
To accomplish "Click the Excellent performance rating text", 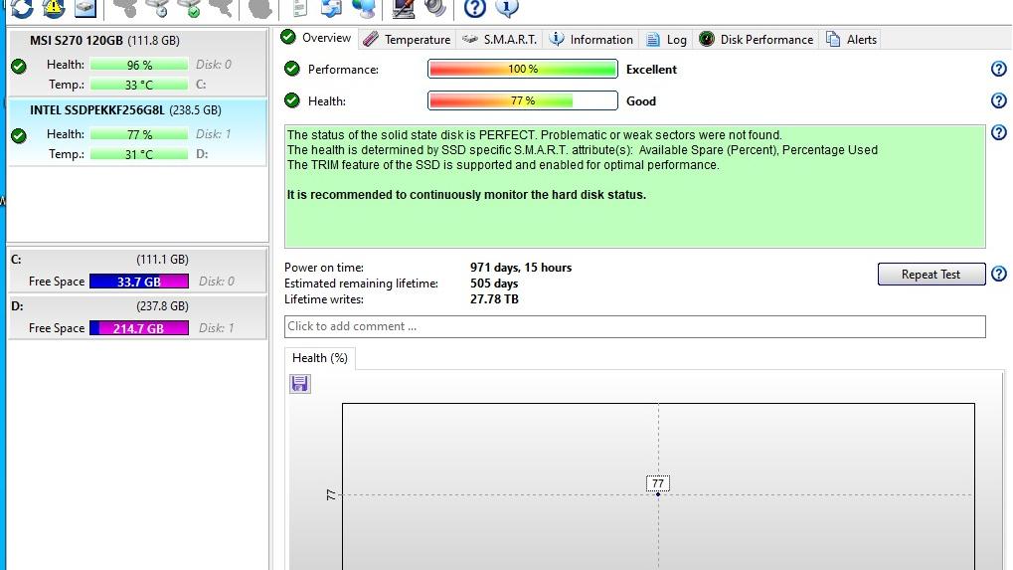I will point(651,70).
